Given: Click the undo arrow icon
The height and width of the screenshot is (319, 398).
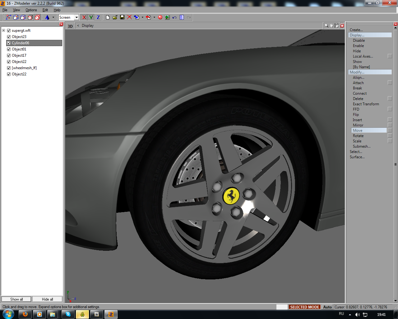Looking at the screenshot, I should click(x=174, y=17).
